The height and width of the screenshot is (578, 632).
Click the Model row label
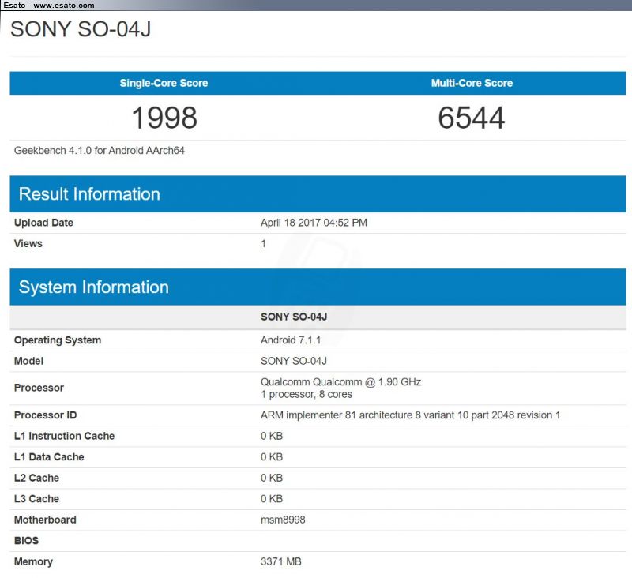28,362
